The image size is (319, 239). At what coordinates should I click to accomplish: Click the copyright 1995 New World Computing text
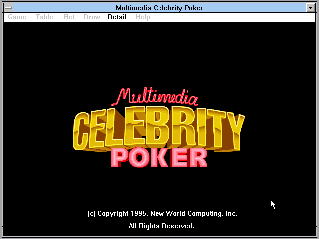point(162,214)
